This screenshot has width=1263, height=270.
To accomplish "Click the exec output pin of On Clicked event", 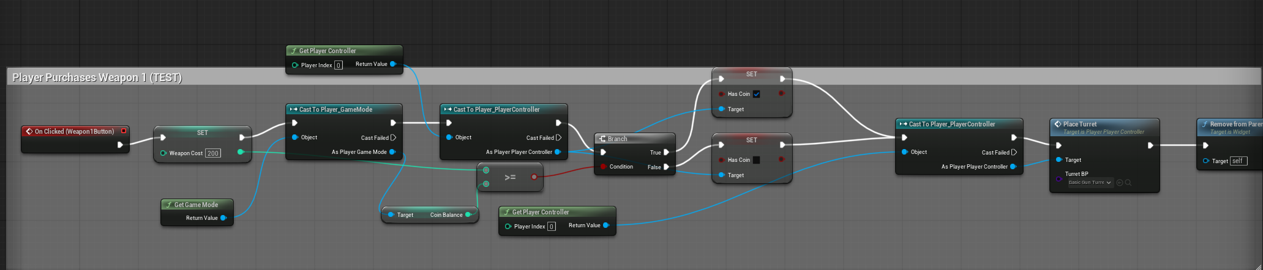I will point(120,145).
